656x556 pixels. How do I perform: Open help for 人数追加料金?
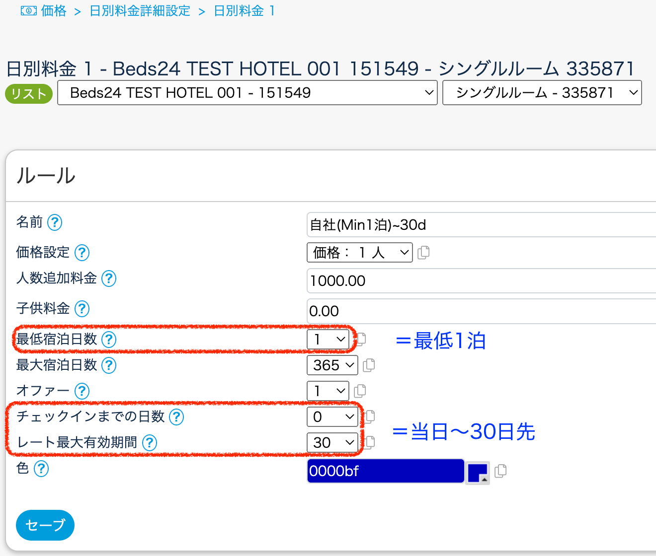point(109,278)
